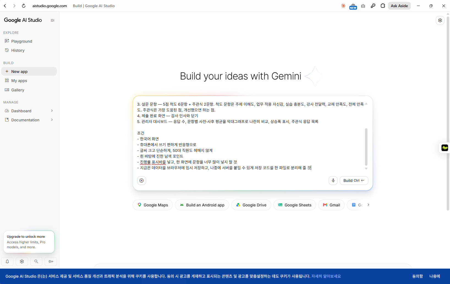Screen dimensions: 450x284
Task: Expand the Documentation chevron
Action: 52,120
